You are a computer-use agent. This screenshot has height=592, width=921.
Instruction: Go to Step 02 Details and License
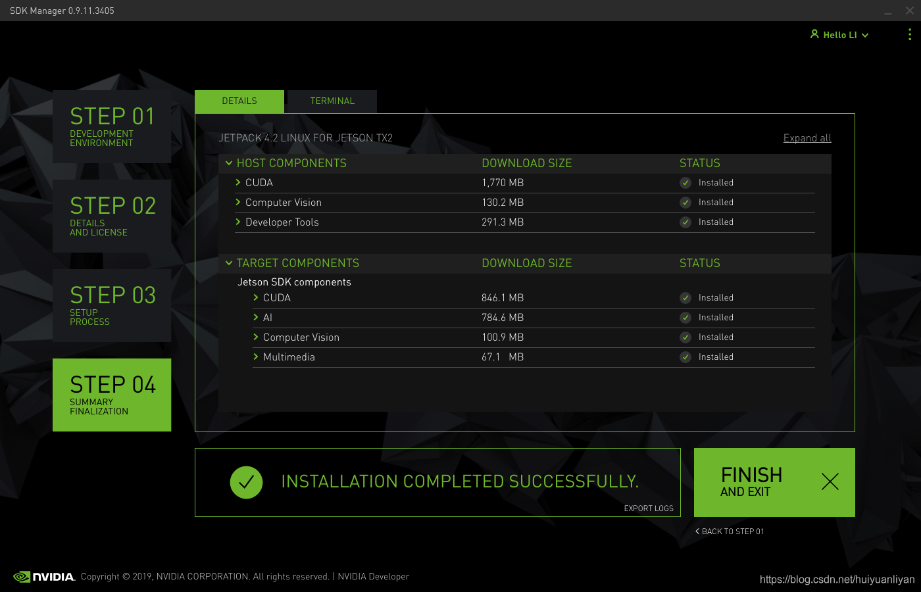coord(112,216)
